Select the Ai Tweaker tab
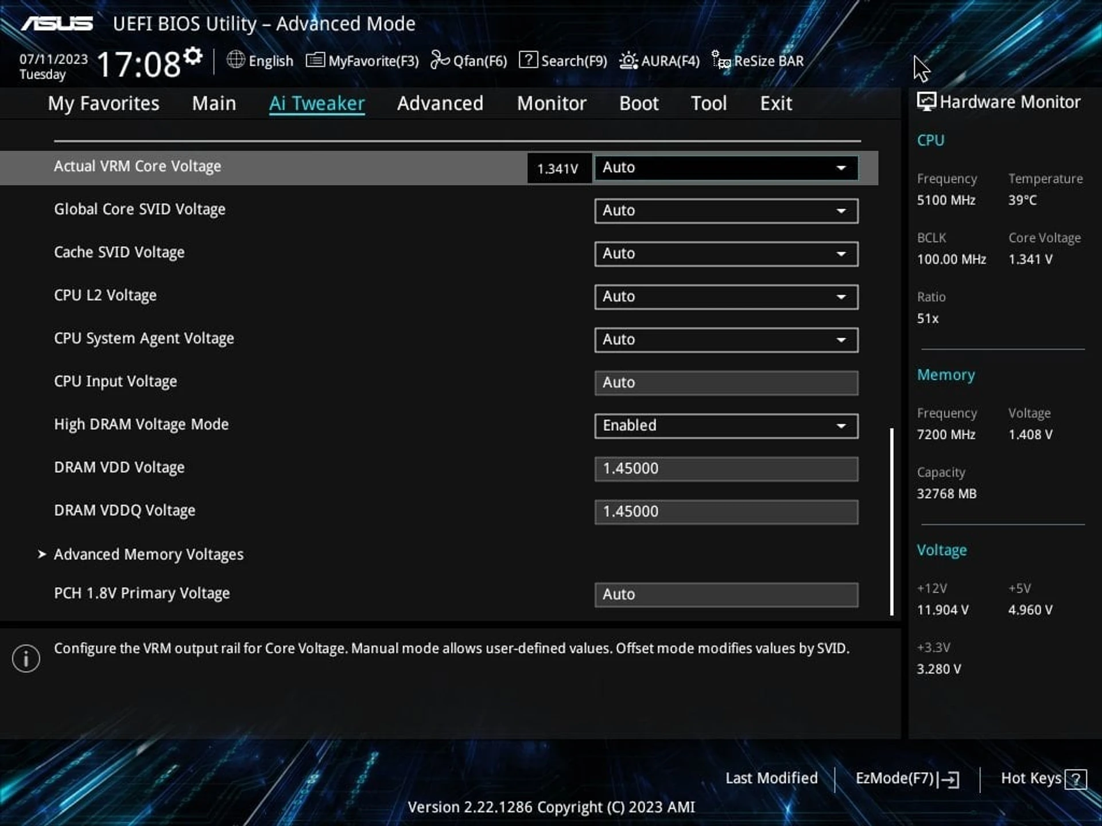Viewport: 1102px width, 826px height. tap(317, 103)
